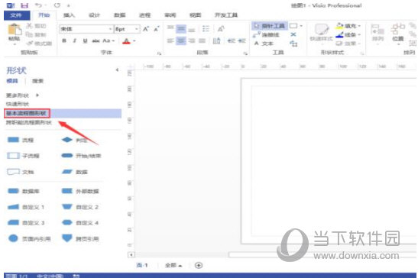Pick the Decision diamond shape (判定)
Viewport: 418px width, 278px height.
[74, 140]
